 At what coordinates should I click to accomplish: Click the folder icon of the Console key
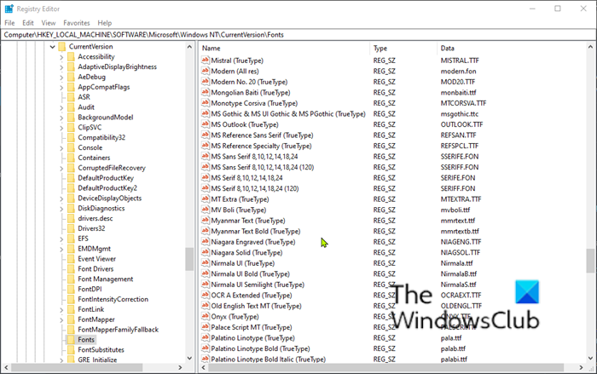(71, 147)
